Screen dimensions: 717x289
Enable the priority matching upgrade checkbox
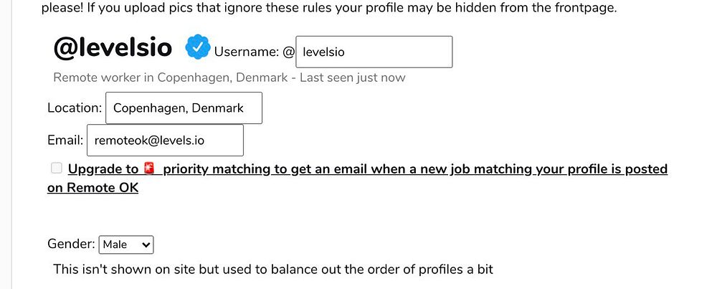pyautogui.click(x=57, y=169)
